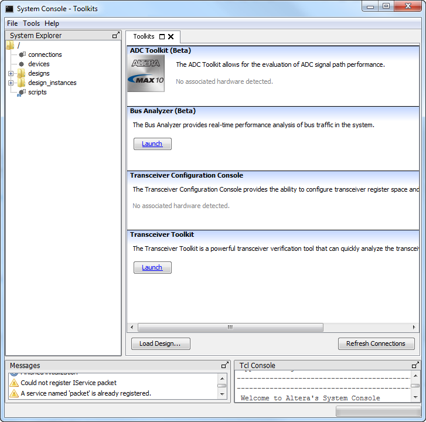
Task: Click 'No associated hardware detected.' under ADC Toolkit
Action: click(224, 81)
